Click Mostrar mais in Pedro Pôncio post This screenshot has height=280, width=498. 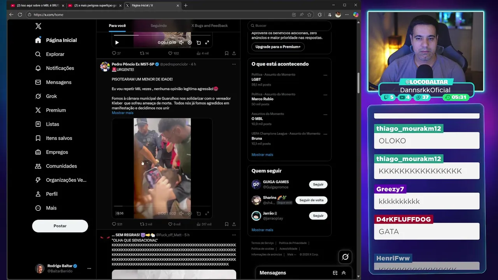123,113
